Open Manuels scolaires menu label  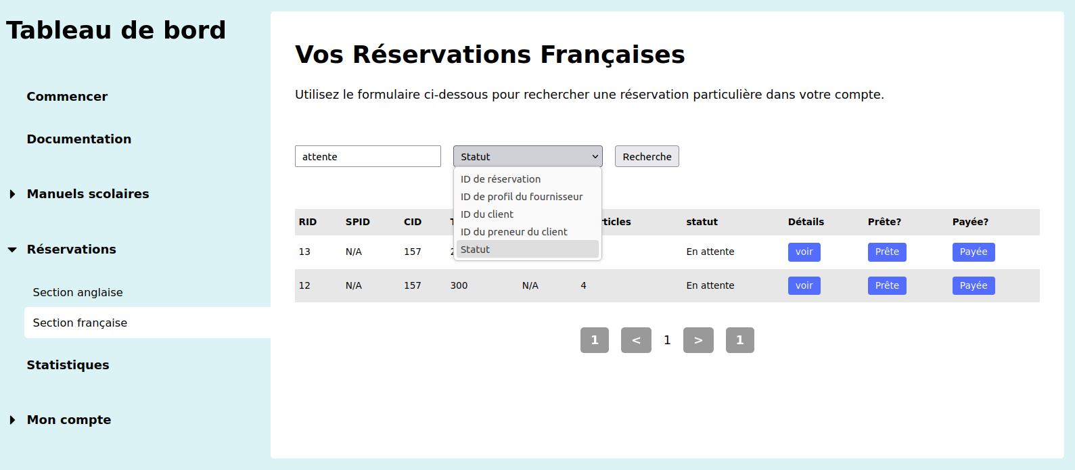88,194
